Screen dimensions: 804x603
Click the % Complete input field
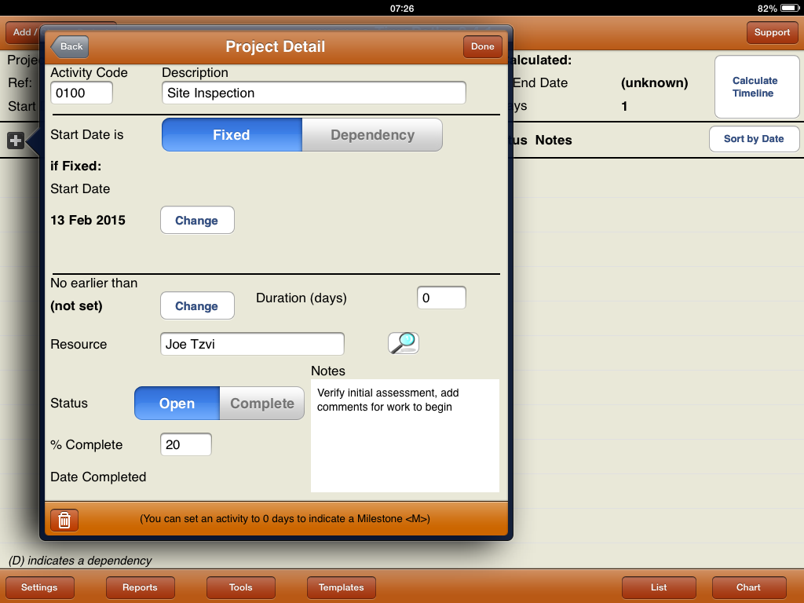(186, 444)
